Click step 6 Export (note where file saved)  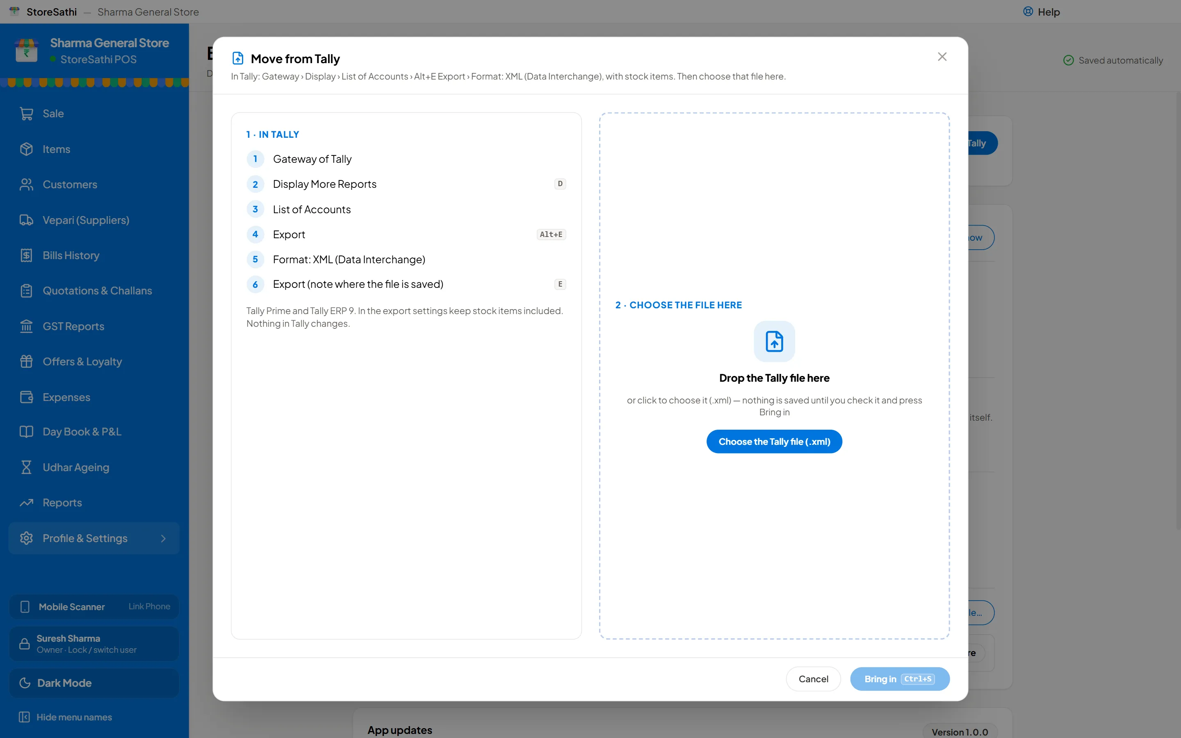(x=406, y=284)
